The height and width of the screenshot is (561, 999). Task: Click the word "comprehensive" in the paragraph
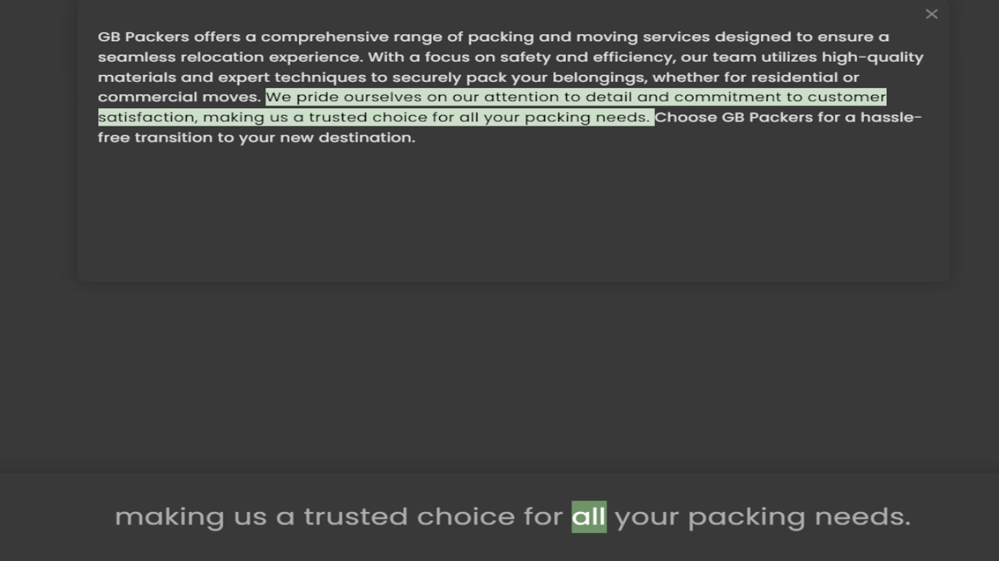(324, 37)
